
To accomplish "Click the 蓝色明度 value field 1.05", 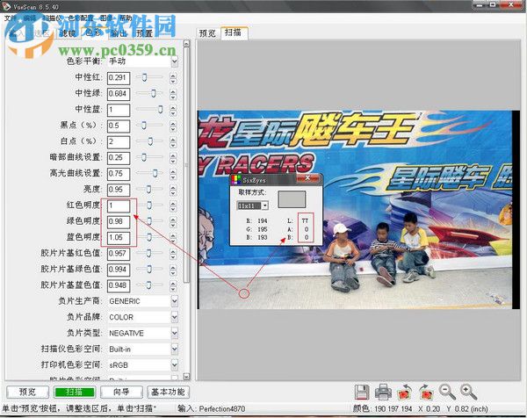I will (119, 238).
